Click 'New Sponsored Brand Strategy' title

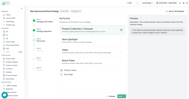click(x=45, y=11)
